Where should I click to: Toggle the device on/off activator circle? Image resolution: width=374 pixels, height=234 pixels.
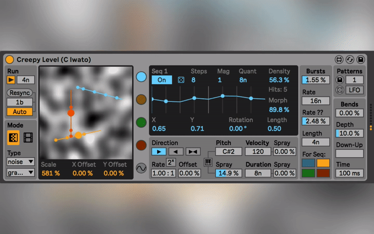(9, 59)
